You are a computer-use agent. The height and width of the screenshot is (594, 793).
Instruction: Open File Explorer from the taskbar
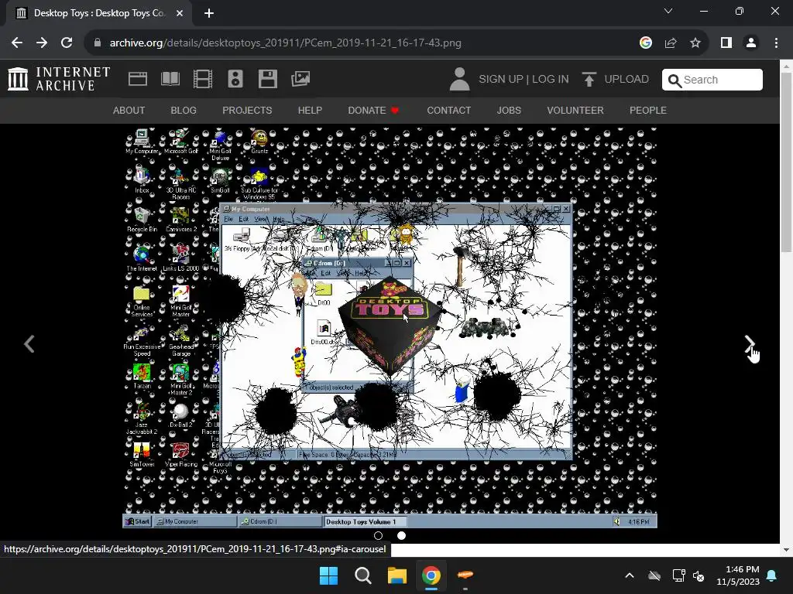click(397, 575)
